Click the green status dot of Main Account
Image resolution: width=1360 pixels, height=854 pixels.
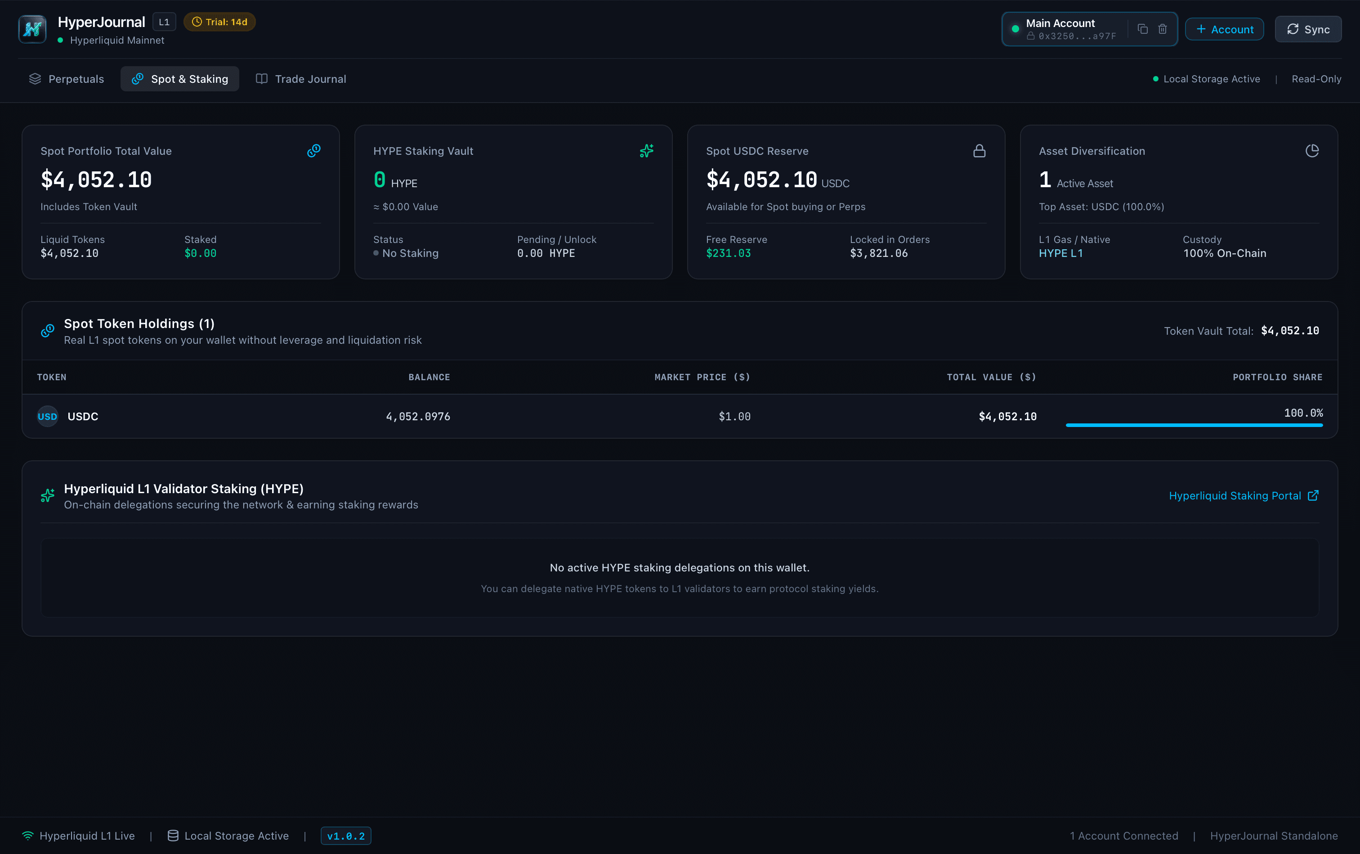pos(1016,29)
